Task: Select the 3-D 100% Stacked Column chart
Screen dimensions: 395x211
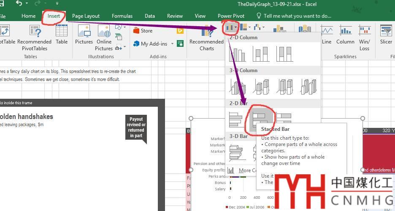Action: [284, 87]
